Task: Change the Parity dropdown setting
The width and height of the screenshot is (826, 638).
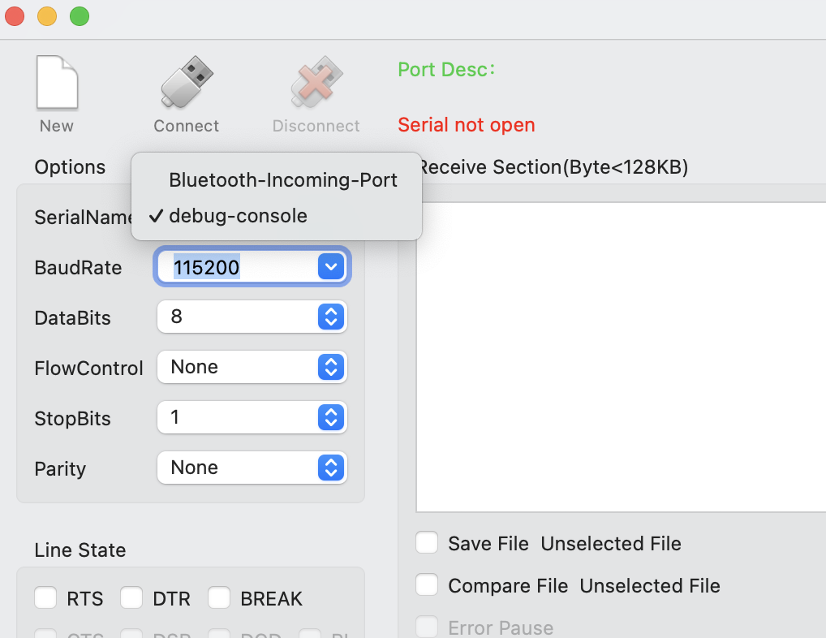Action: coord(252,468)
